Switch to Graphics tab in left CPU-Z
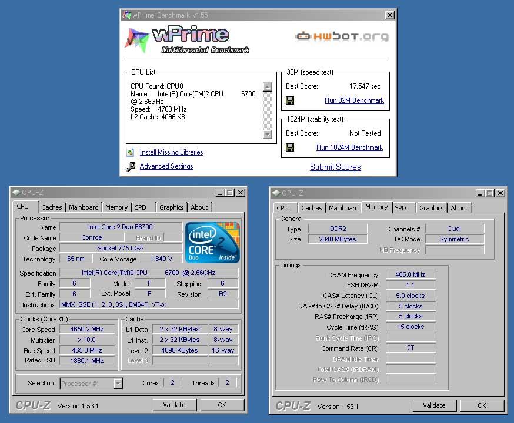The height and width of the screenshot is (423, 514). 172,207
